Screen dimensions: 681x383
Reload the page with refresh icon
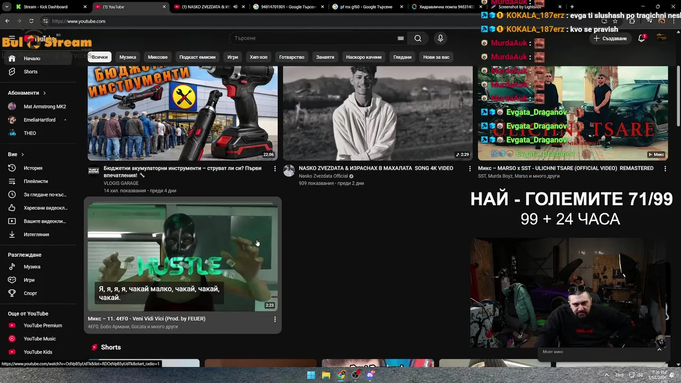click(31, 21)
